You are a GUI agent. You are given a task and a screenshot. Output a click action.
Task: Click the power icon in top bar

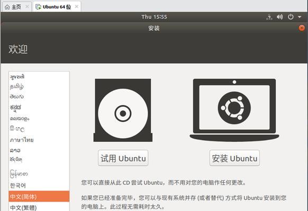click(x=291, y=17)
